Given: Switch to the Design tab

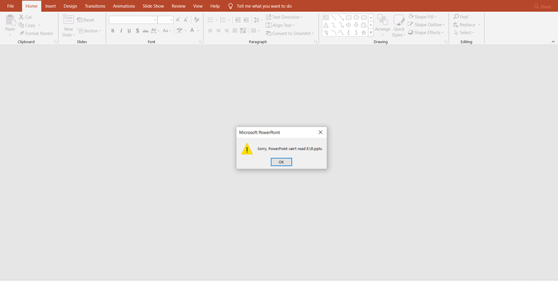Looking at the screenshot, I should pos(70,6).
